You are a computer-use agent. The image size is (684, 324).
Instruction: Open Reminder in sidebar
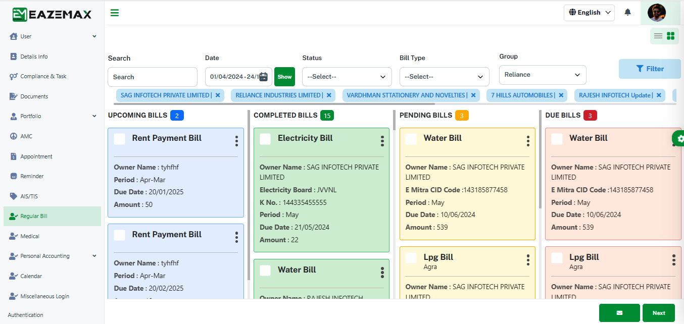coord(32,176)
